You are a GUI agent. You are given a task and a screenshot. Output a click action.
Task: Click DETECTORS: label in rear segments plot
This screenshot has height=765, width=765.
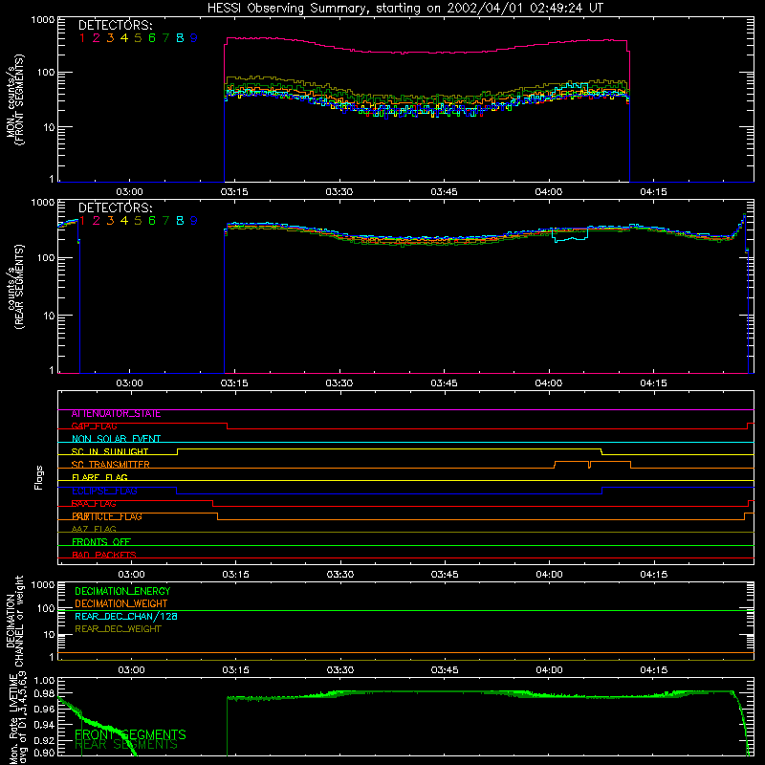pos(115,208)
